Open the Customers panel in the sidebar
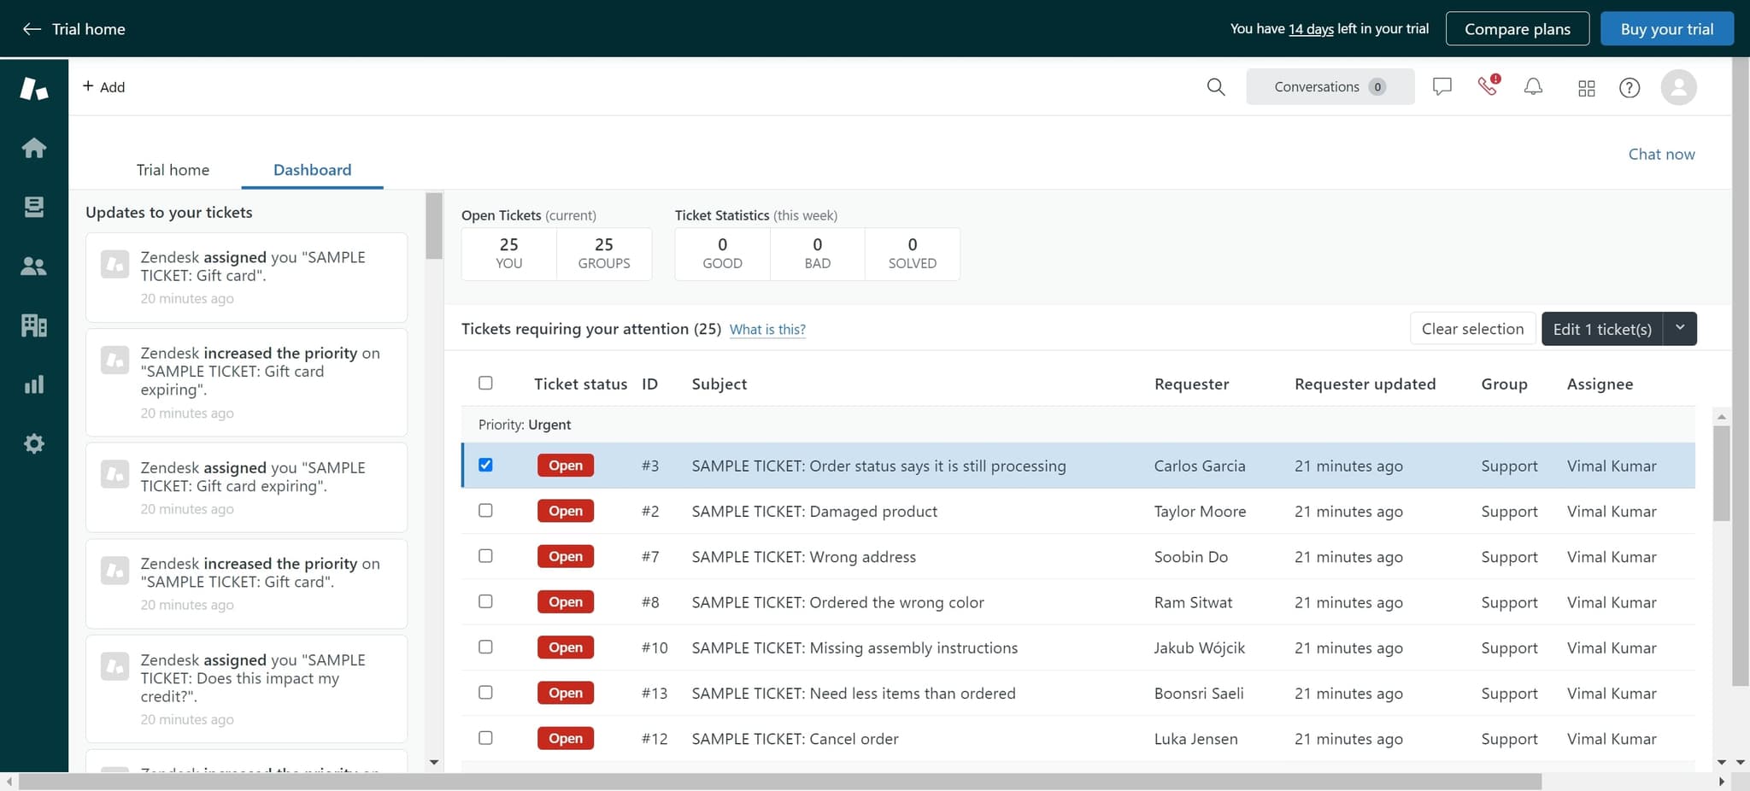1750x791 pixels. pos(33,265)
